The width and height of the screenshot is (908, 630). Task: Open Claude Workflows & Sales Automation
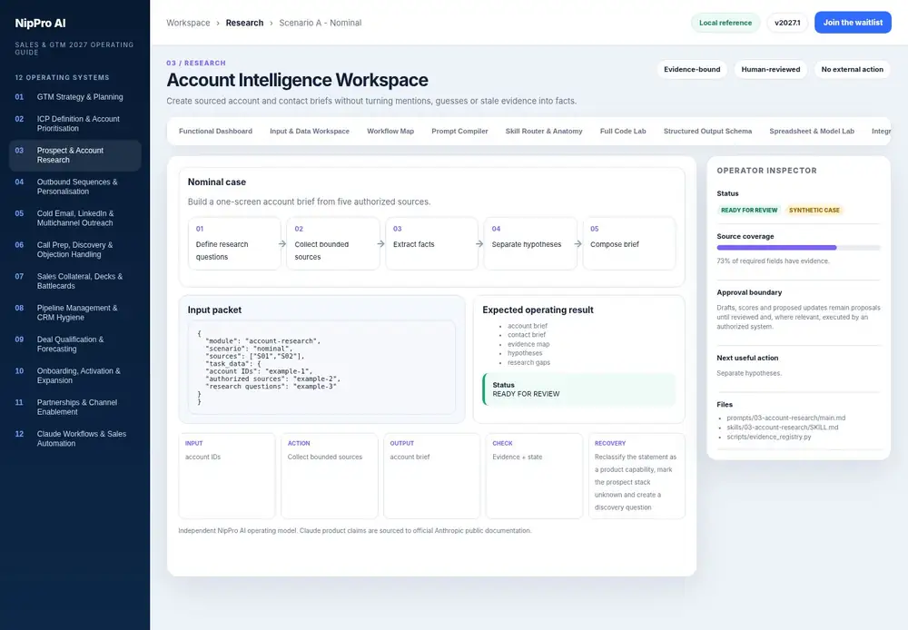pos(74,438)
